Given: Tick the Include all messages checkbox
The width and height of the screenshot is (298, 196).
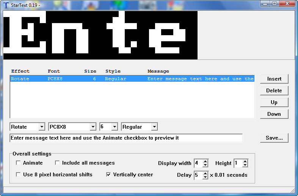Looking at the screenshot, I should pyautogui.click(x=57, y=163).
